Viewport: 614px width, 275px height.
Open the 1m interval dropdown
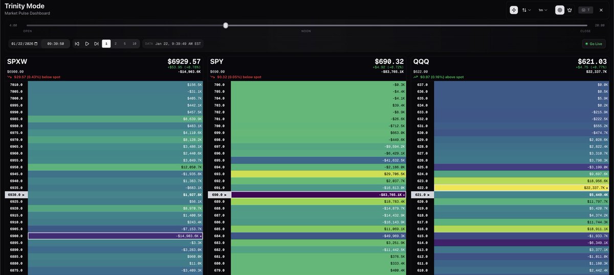pyautogui.click(x=543, y=10)
